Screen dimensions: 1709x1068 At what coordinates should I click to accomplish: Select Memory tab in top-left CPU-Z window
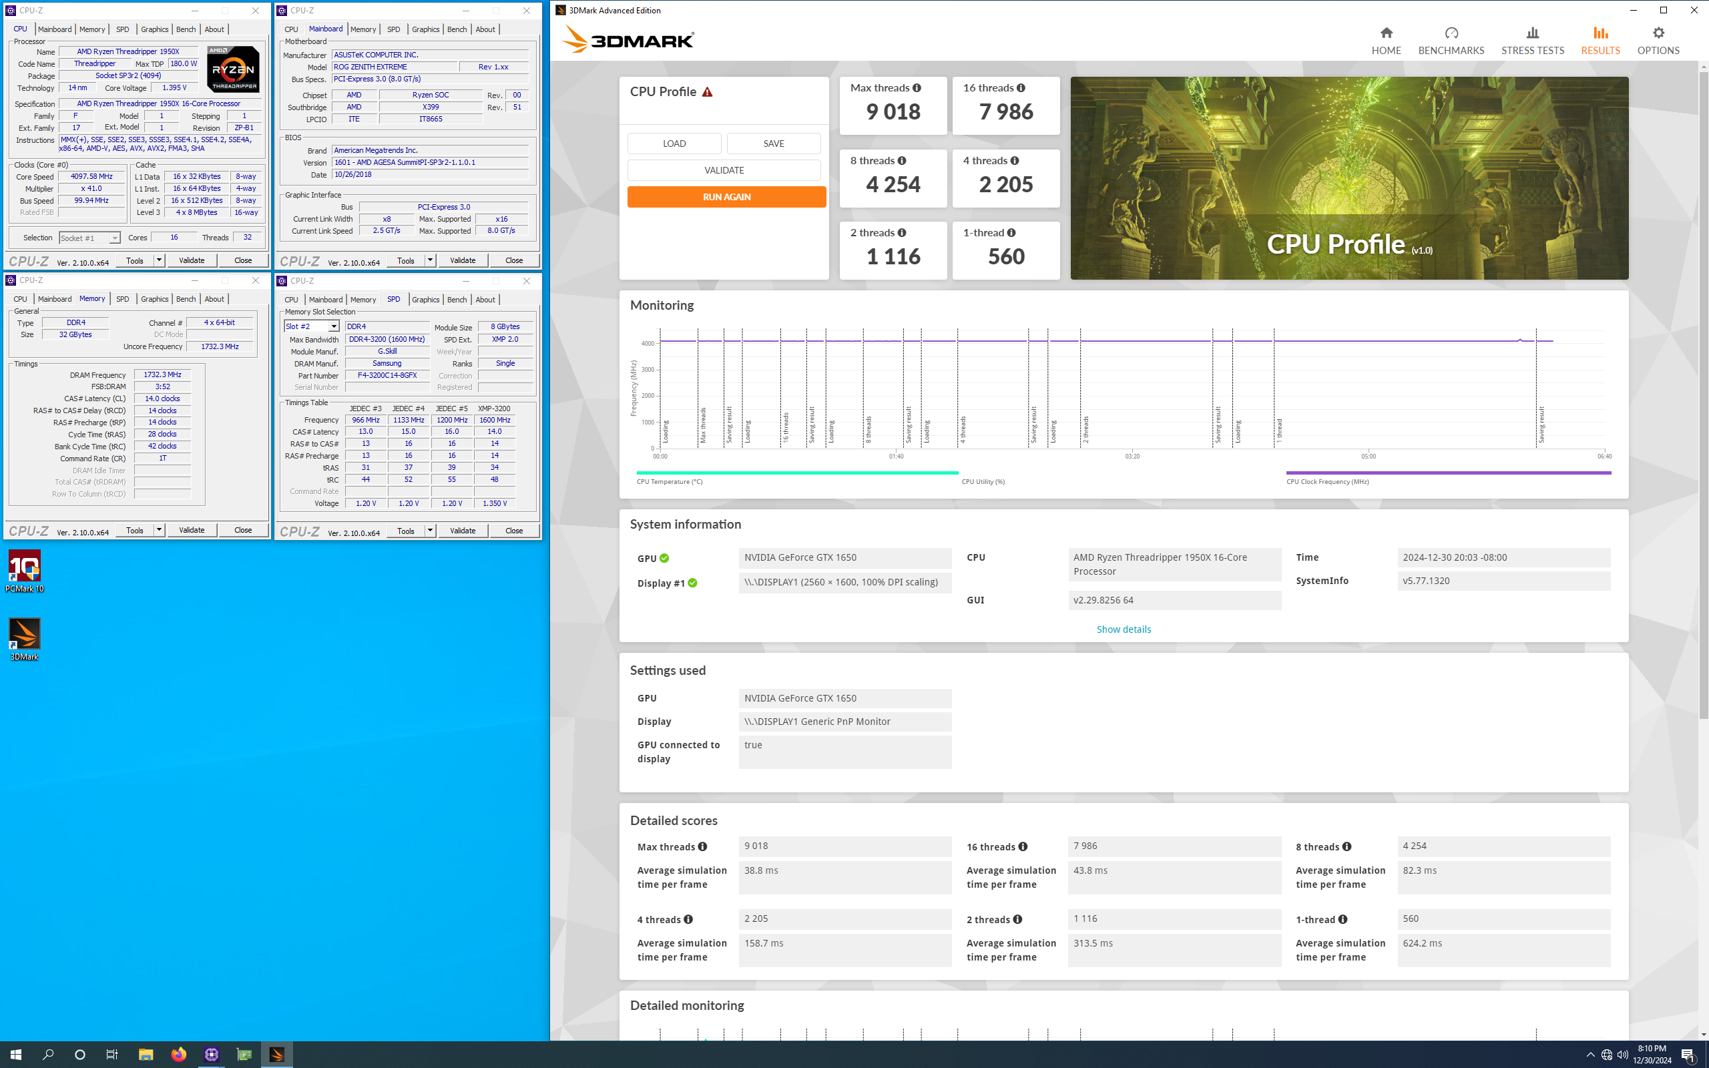pyautogui.click(x=92, y=29)
